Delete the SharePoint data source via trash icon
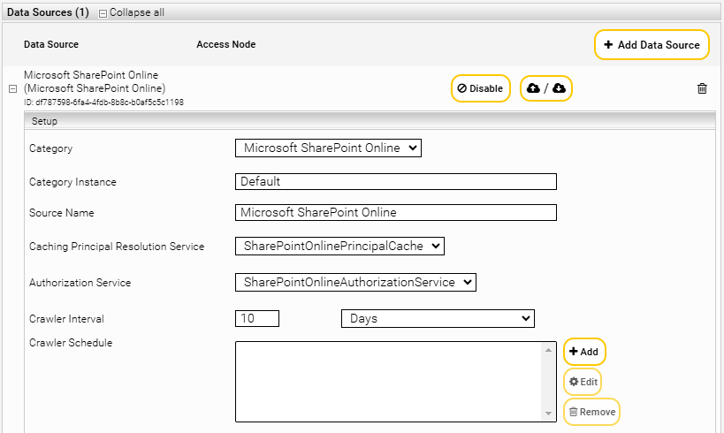Screen dimensions: 724x433 [702, 88]
